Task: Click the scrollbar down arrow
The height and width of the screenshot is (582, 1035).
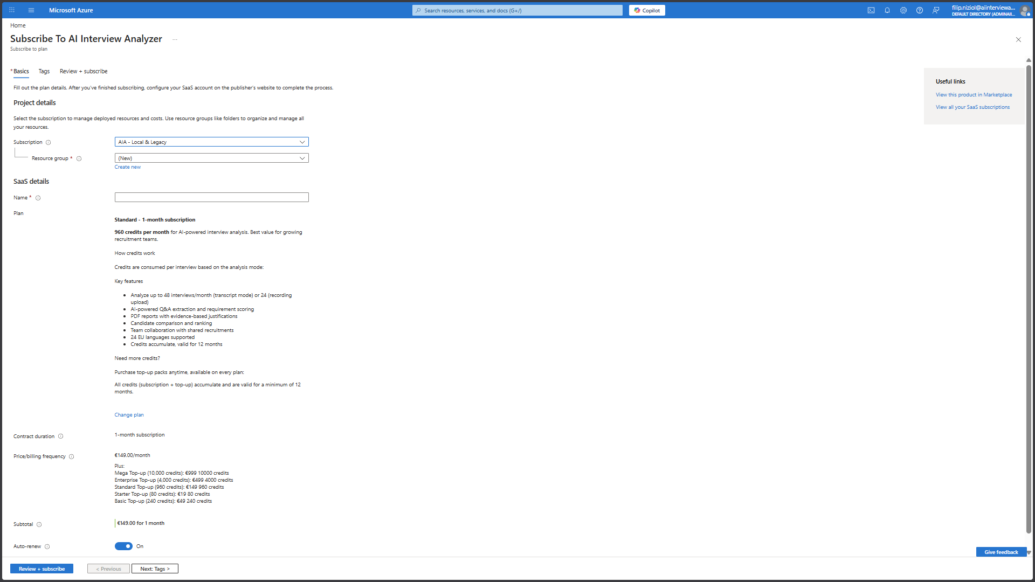Action: (x=1029, y=552)
